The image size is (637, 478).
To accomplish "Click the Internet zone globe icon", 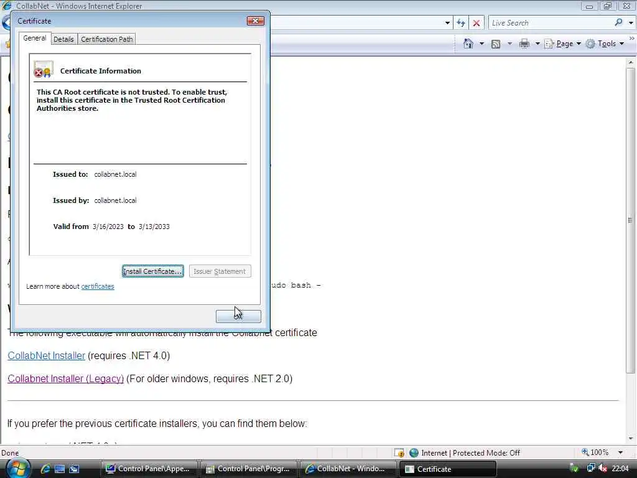I will tap(414, 452).
